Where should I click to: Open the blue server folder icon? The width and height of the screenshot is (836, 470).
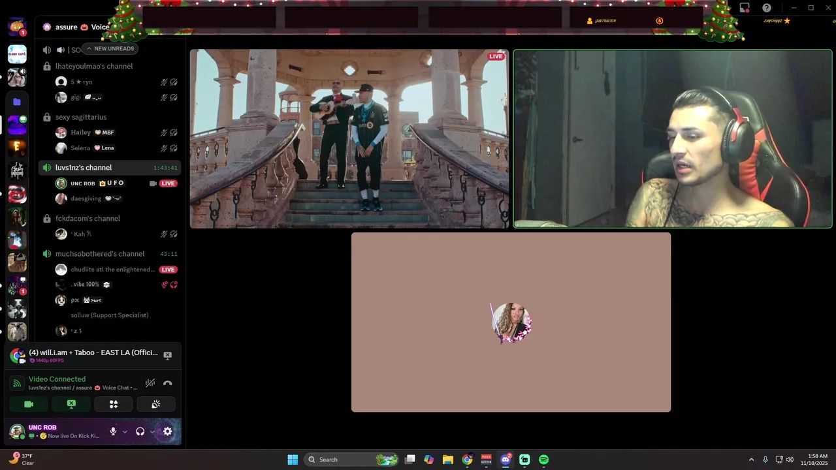[x=17, y=102]
